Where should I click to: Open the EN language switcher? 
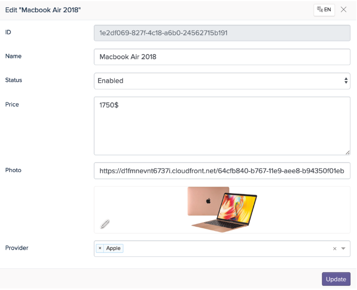coord(324,10)
